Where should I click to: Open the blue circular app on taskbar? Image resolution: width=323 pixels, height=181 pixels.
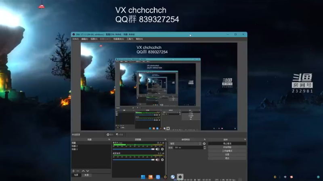click(158, 177)
